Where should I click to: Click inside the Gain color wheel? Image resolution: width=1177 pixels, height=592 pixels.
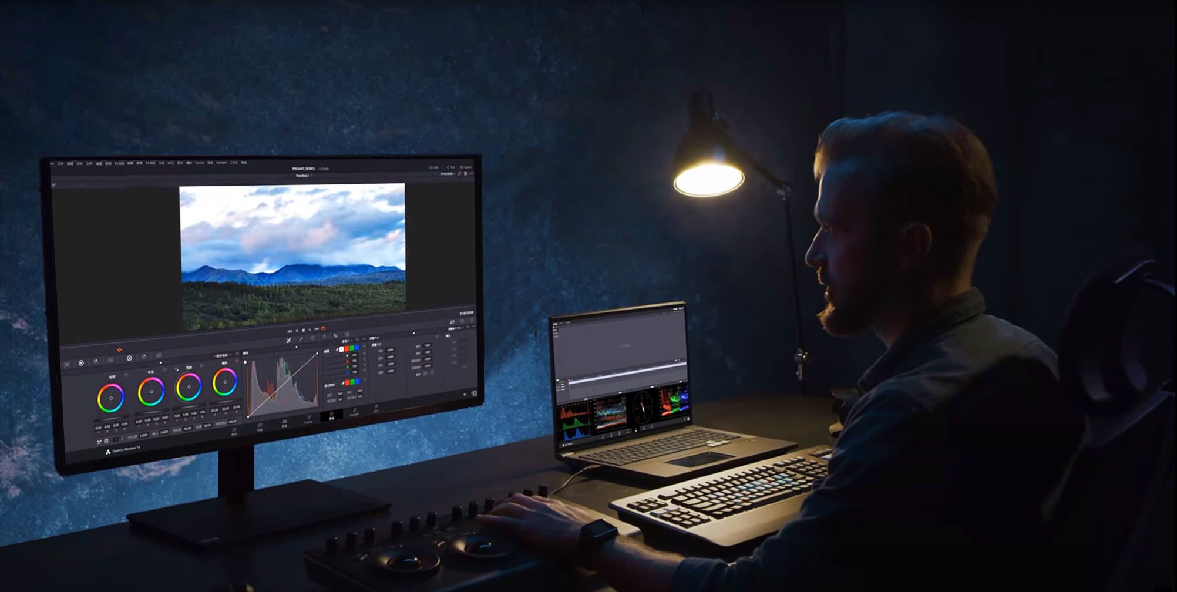[189, 387]
